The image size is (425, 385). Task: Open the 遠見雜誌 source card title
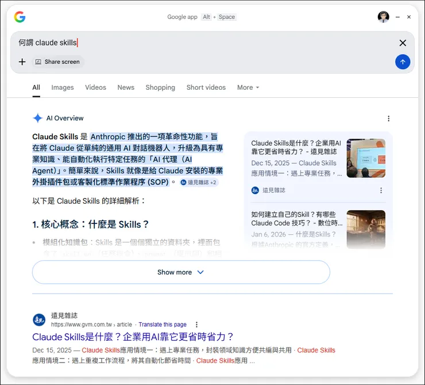pos(296,147)
